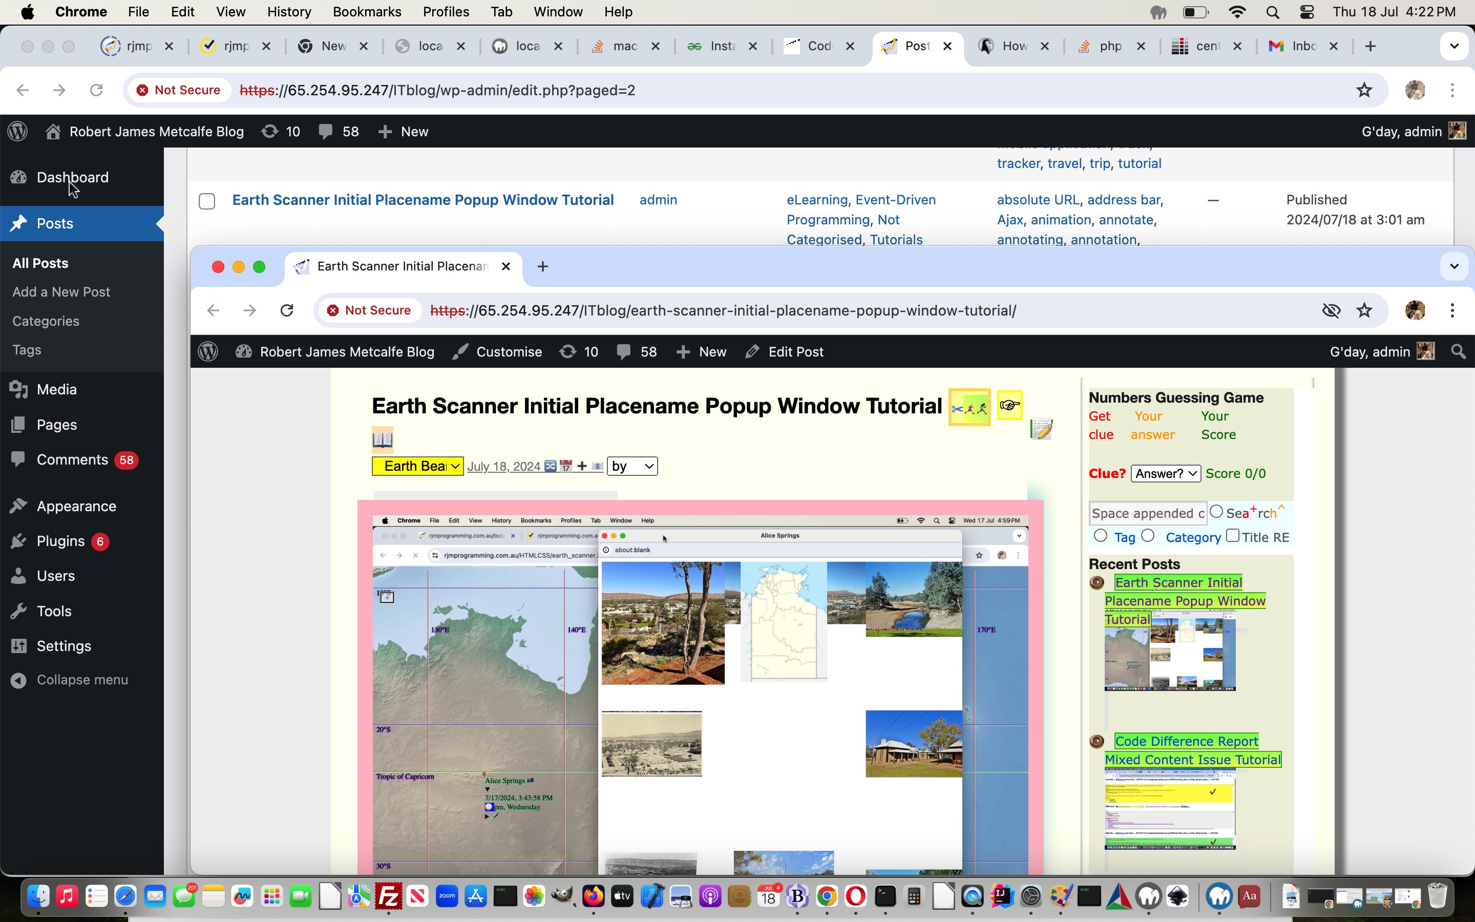This screenshot has height=922, width=1475.
Task: Click the admin author link in the posts list
Action: tap(658, 200)
